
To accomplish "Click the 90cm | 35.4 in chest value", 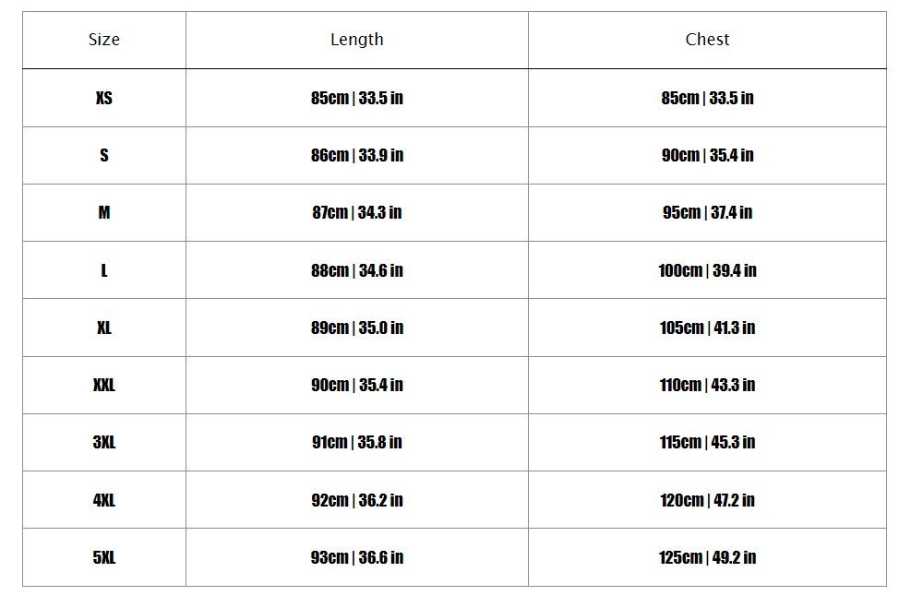I will pos(707,155).
